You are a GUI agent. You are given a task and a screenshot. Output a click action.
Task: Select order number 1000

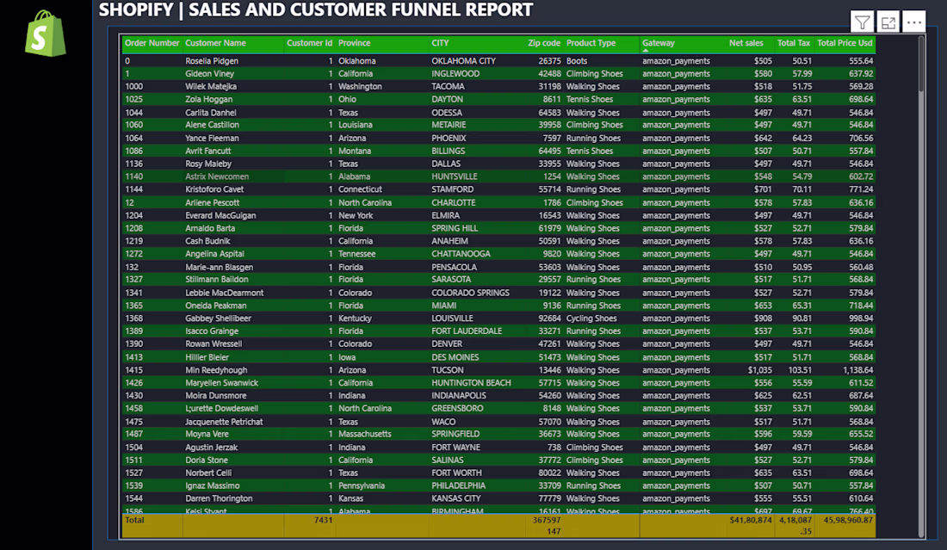[133, 86]
